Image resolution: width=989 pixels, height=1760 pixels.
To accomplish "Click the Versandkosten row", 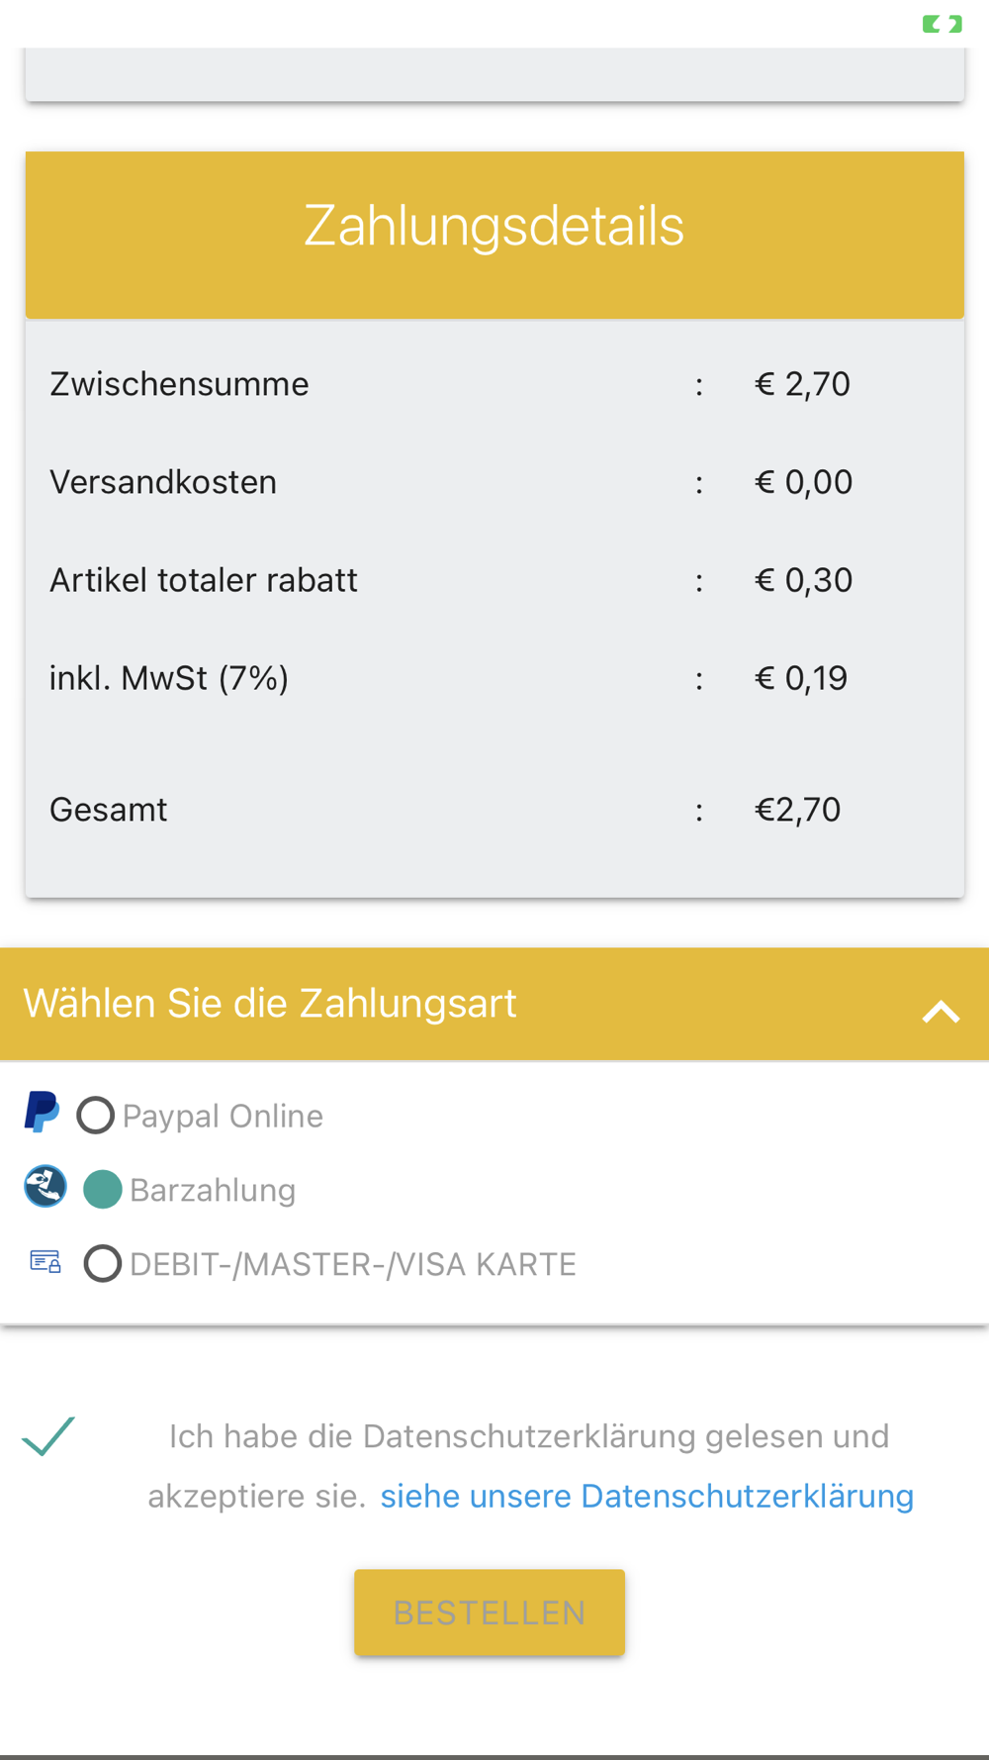I will click(x=494, y=482).
